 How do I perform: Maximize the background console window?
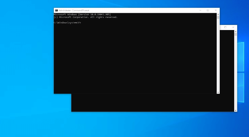[x=225, y=27]
